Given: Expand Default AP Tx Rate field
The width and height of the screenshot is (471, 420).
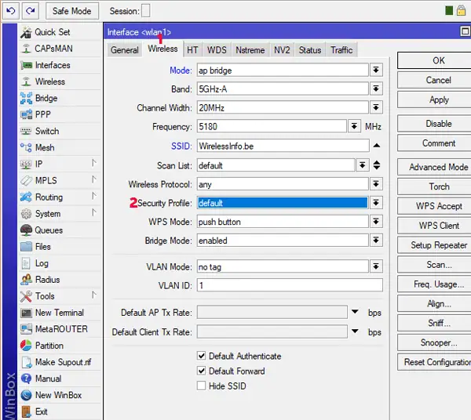Looking at the screenshot, I should click(355, 312).
